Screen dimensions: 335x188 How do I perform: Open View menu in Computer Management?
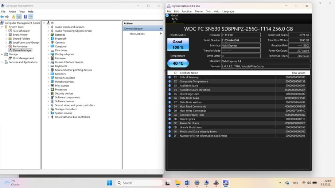pos(22,12)
